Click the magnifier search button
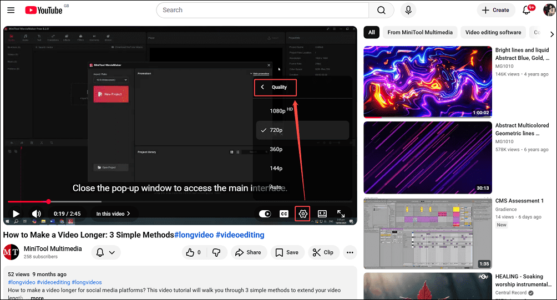The width and height of the screenshot is (557, 300). click(x=381, y=10)
